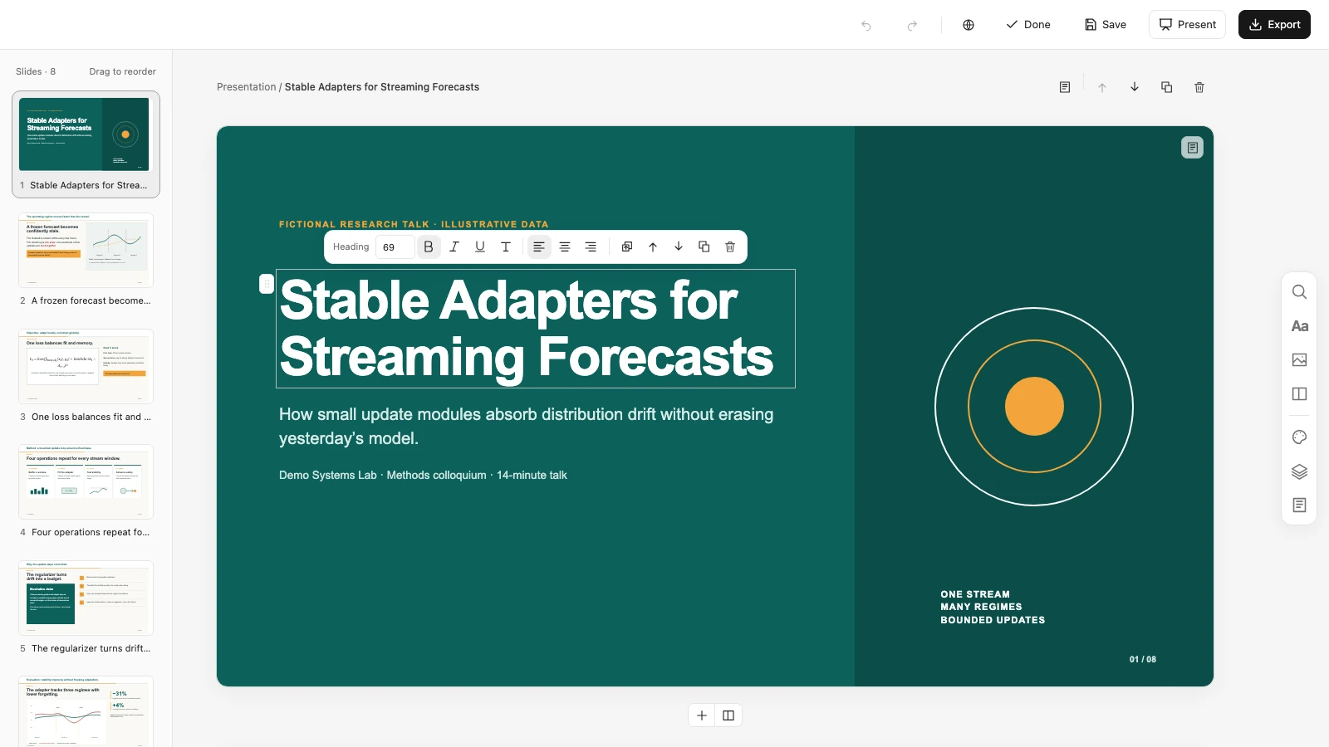The height and width of the screenshot is (747, 1329).
Task: Align heading text center
Action: tap(565, 247)
